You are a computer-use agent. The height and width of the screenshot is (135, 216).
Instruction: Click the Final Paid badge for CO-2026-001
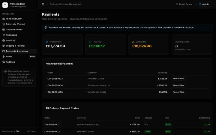pyautogui.click(x=168, y=124)
